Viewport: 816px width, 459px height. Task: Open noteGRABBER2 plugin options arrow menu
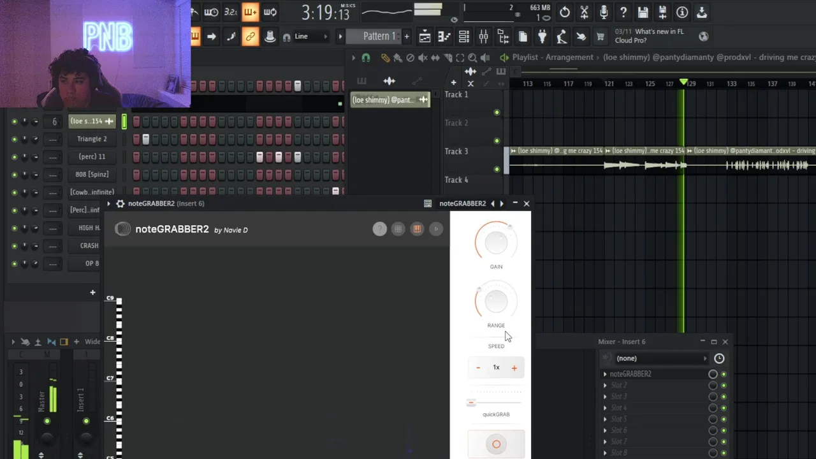109,203
